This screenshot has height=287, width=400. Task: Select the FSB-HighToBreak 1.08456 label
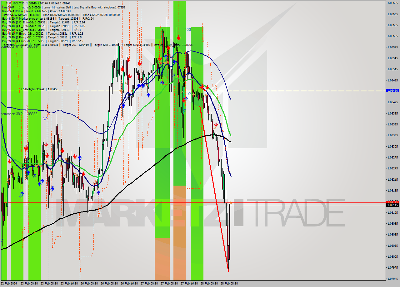pyautogui.click(x=40, y=89)
